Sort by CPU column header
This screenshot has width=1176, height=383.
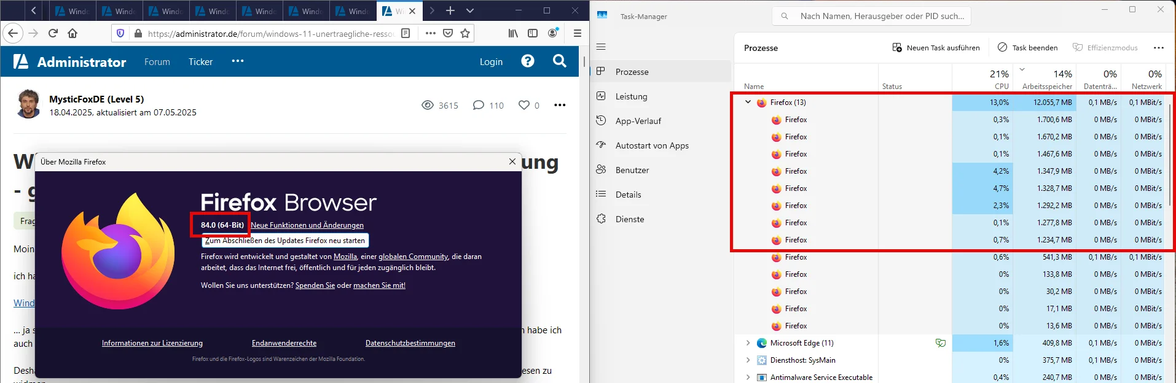coord(982,79)
